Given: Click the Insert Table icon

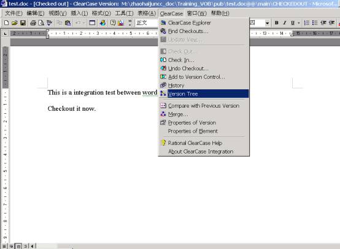Looking at the screenshot, I should (x=92, y=23).
